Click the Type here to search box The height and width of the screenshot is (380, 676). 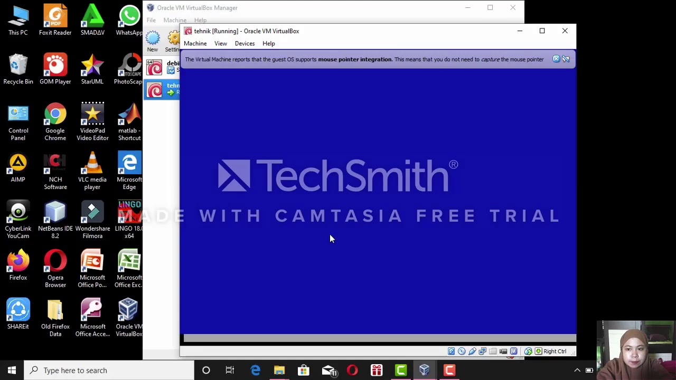click(x=109, y=370)
